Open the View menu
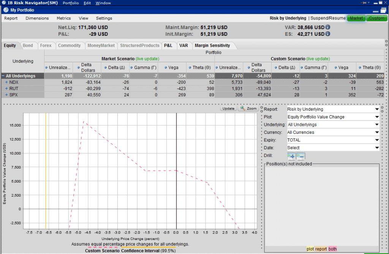Viewport: 389px width, 254px height. [x=83, y=18]
